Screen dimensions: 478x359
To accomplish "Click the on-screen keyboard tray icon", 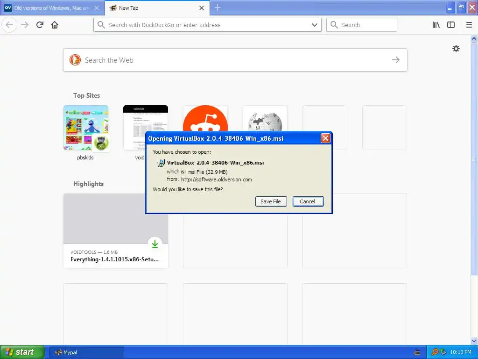I will (417, 352).
